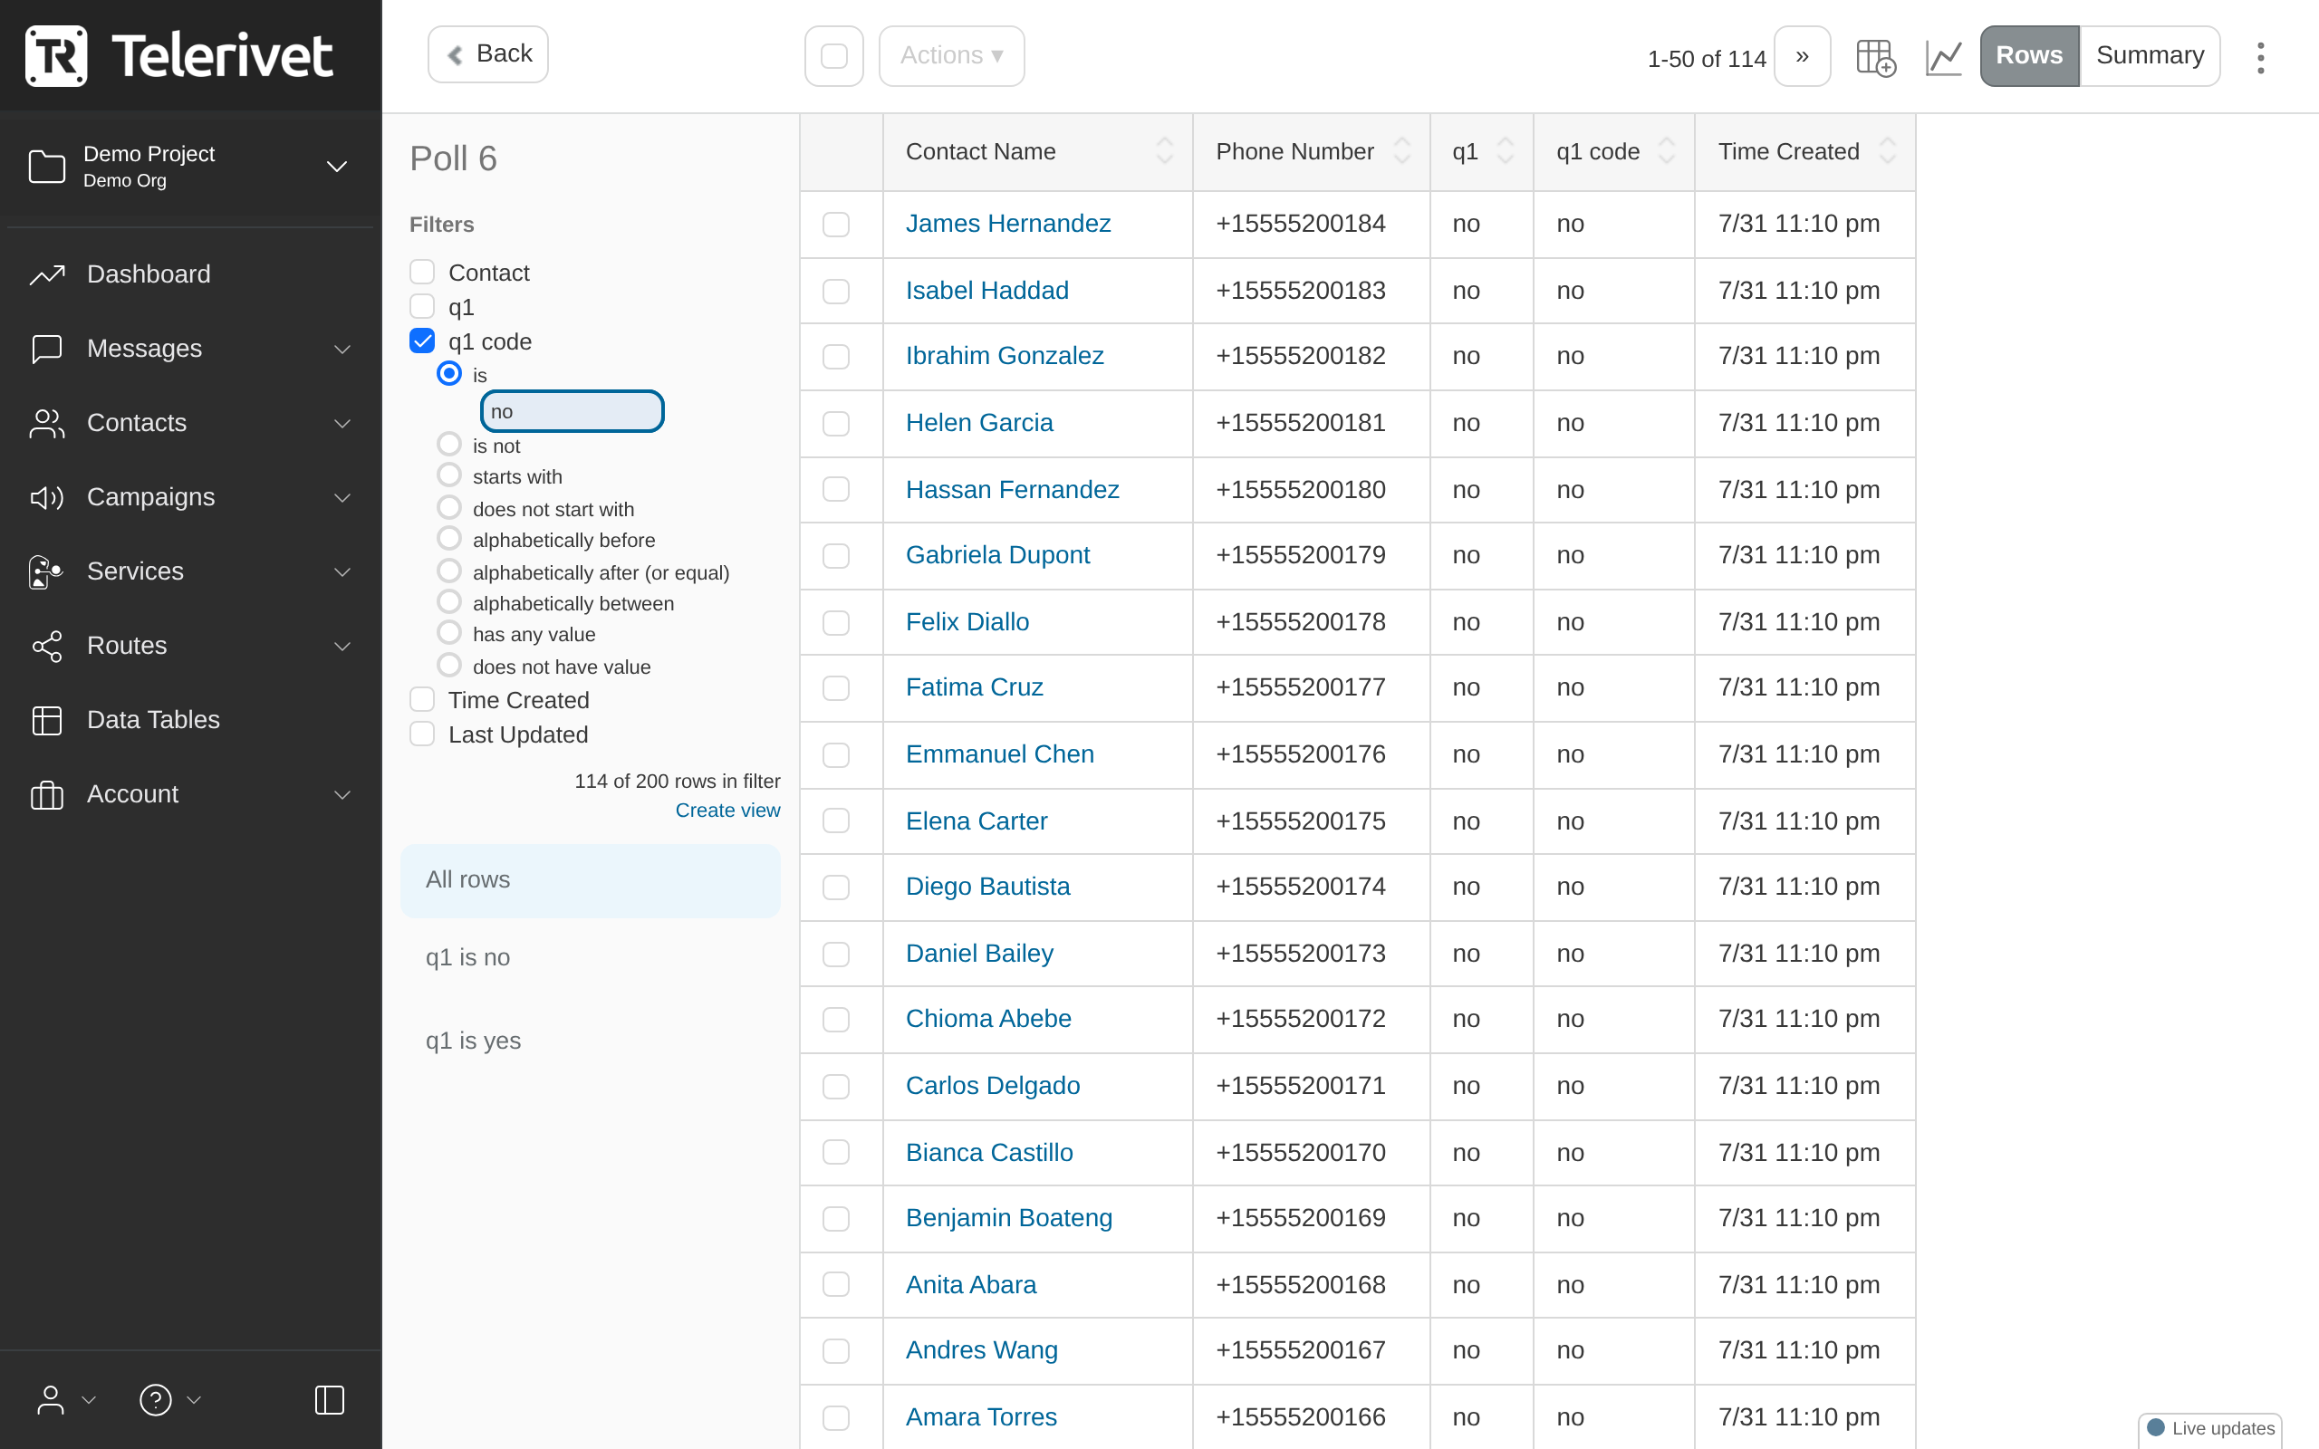Expand the Messages submenu chevron
The width and height of the screenshot is (2319, 1449).
342,350
